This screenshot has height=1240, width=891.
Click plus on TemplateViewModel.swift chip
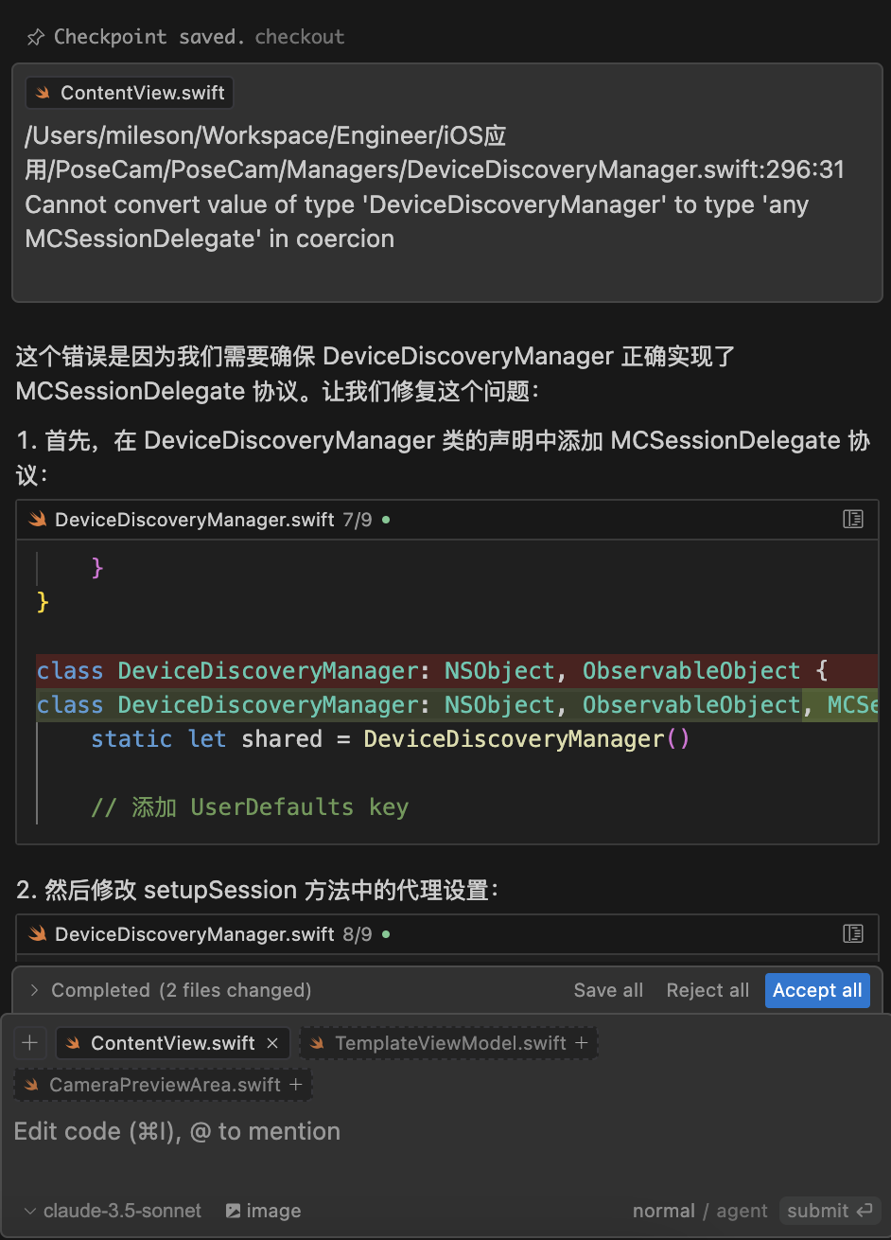coord(581,1043)
